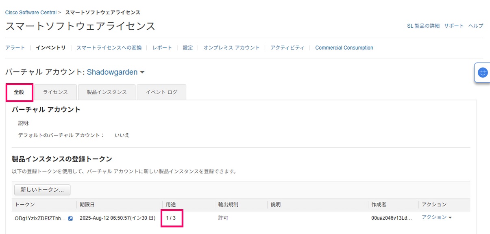Click the token ODg1YzIxZDEtZThh... text
Image resolution: width=490 pixels, height=234 pixels.
pyautogui.click(x=40, y=218)
